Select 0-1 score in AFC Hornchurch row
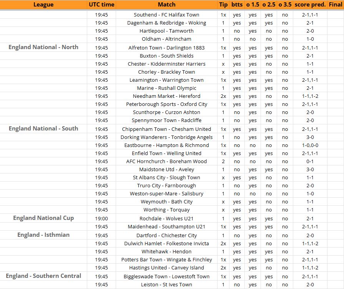 click(x=310, y=162)
